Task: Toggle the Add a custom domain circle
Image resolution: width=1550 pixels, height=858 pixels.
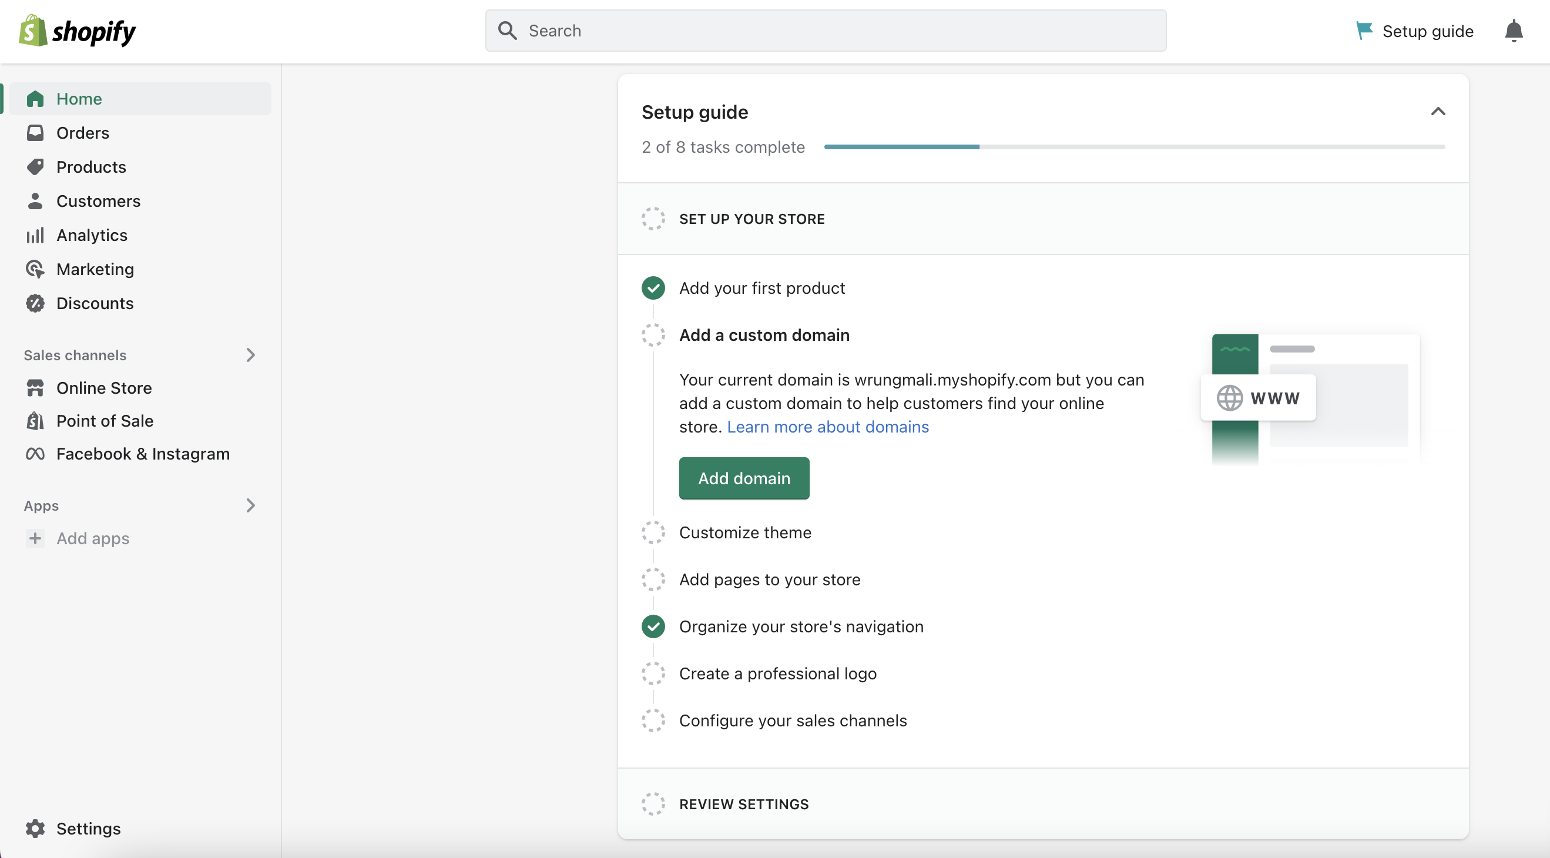Action: coord(653,335)
